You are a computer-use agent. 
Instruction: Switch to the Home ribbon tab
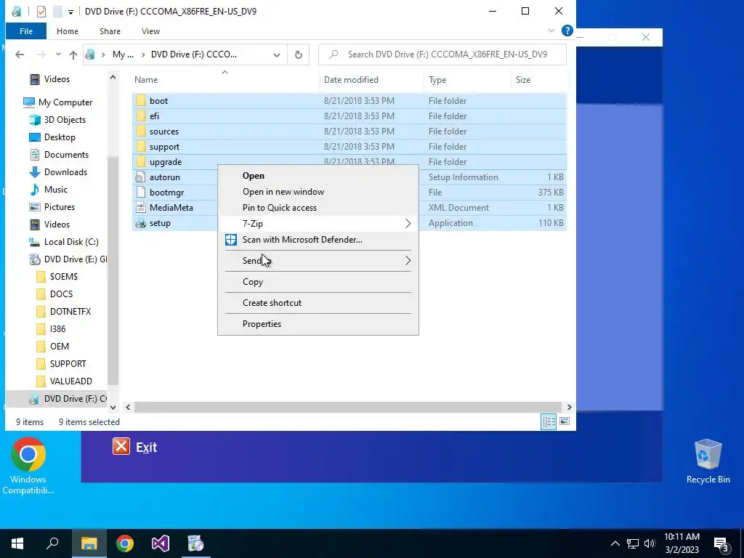pyautogui.click(x=68, y=31)
